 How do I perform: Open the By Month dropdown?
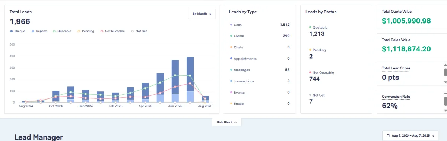point(202,14)
